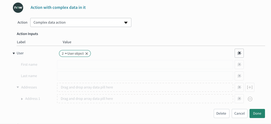The image size is (271, 124).
Task: Open data pill picker for Addresses row
Action: tap(239, 87)
